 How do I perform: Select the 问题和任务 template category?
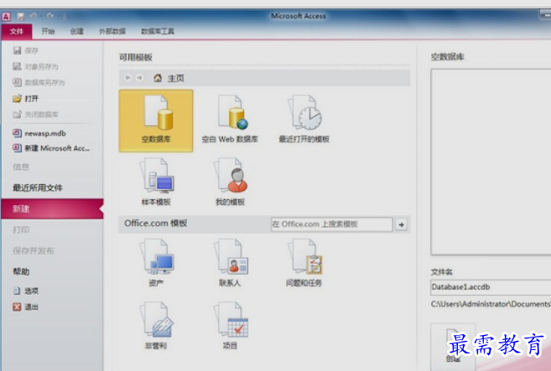pyautogui.click(x=304, y=263)
